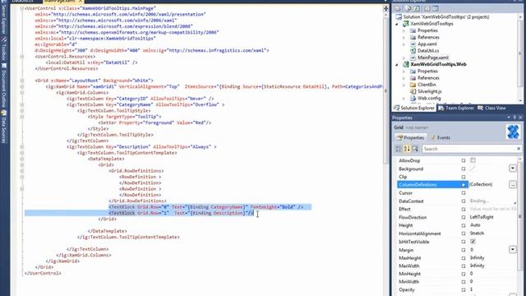Toggle the AllowDrop checkbox
Screen dimensions: 526x296
click(473, 160)
